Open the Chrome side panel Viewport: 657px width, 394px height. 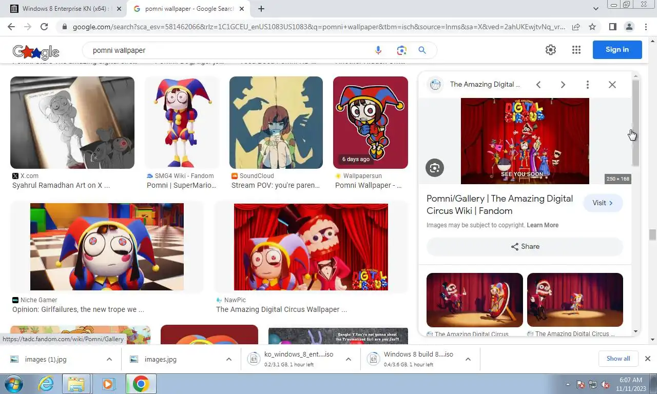tap(612, 27)
